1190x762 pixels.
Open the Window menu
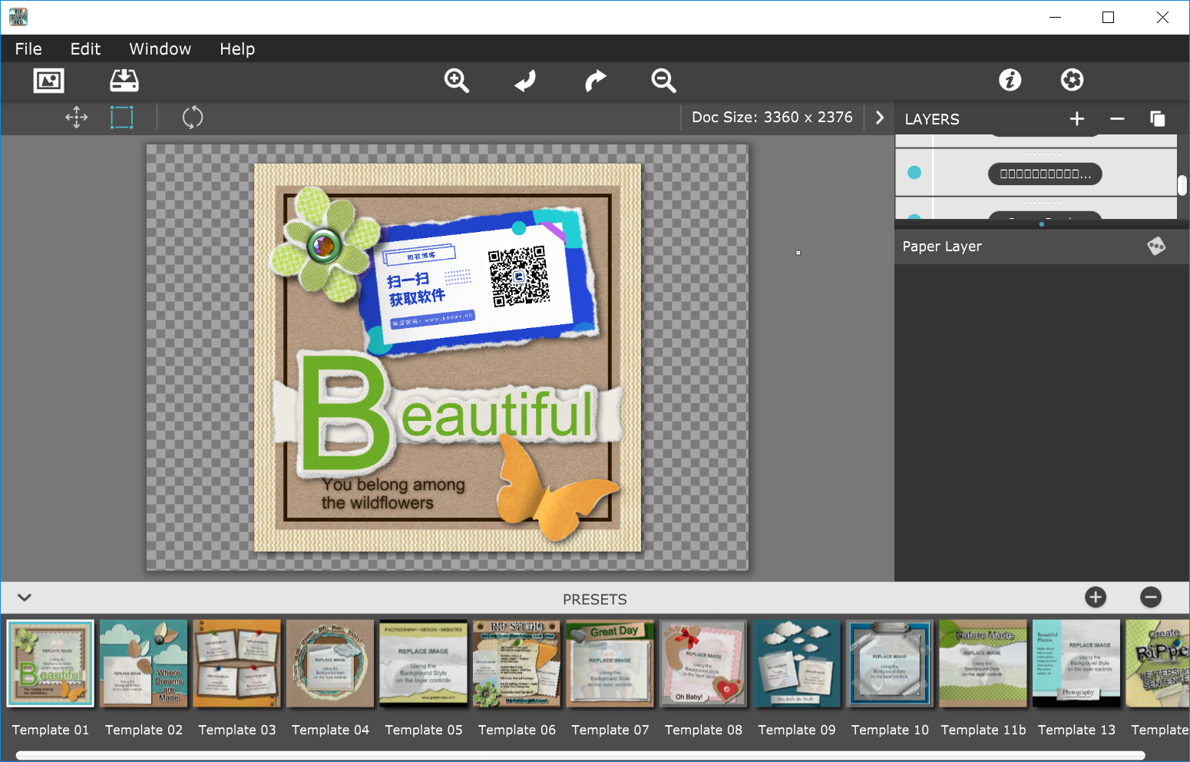pos(160,49)
